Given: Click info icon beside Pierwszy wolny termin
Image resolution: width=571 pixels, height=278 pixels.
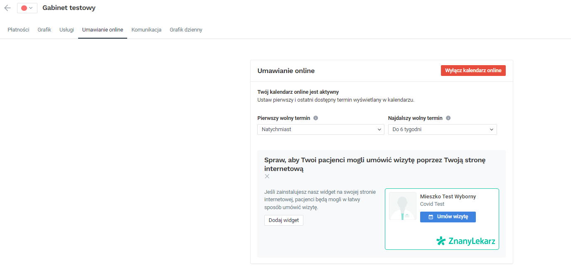Looking at the screenshot, I should click(x=316, y=118).
